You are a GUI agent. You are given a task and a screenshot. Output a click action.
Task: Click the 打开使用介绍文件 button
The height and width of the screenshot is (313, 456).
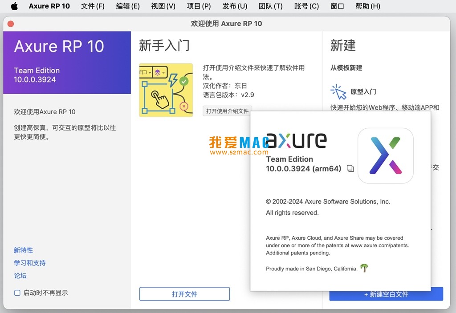[x=227, y=111]
